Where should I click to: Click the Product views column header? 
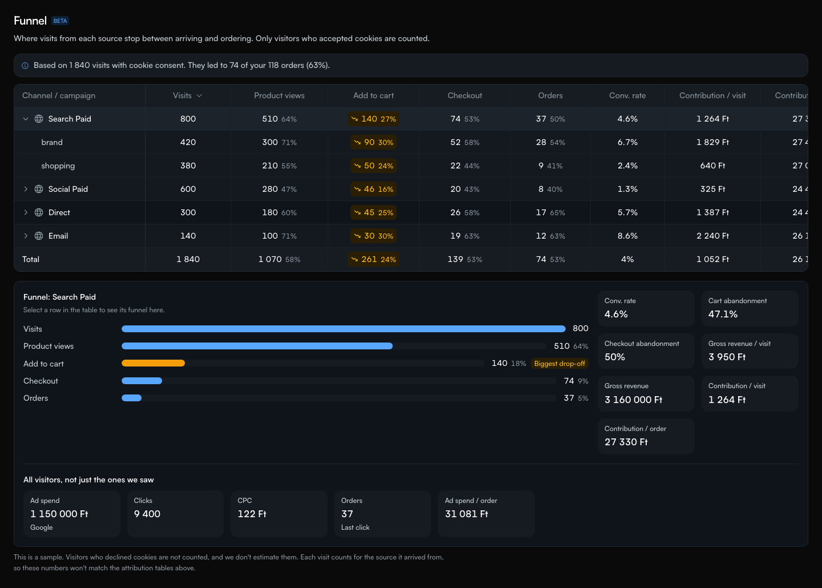(279, 95)
